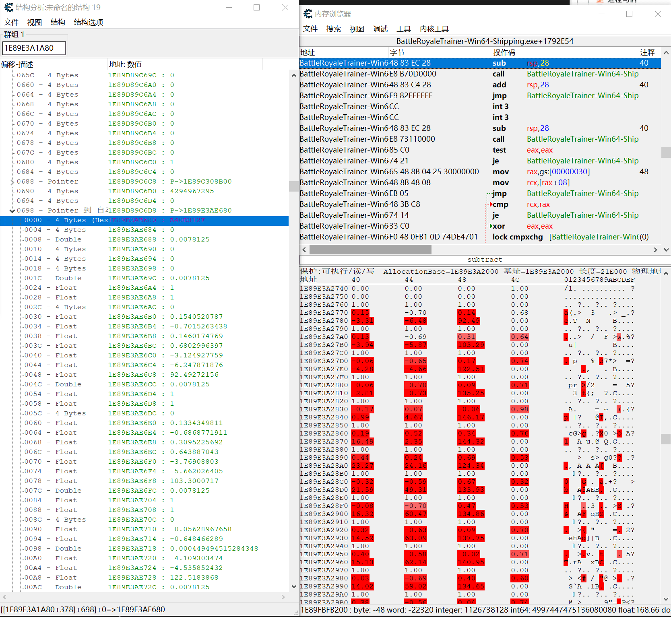
Task: Click hex value 146.17 at row 1E89E3A2840
Action: pos(471,417)
